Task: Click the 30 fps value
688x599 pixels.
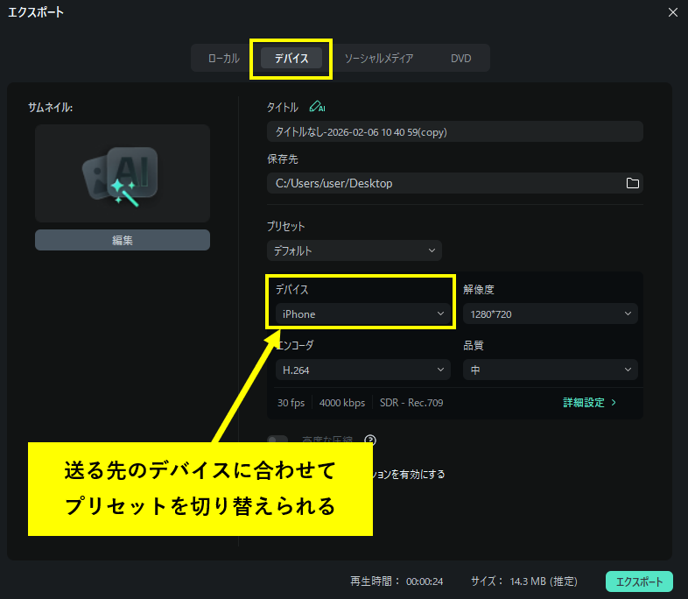Action: (291, 403)
